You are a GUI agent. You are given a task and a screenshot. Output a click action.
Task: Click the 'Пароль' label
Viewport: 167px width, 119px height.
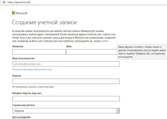pos(17,76)
